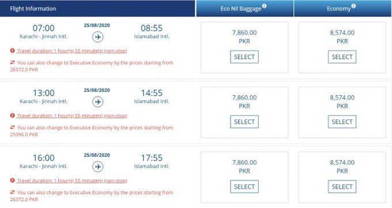The image size is (392, 208).
Task: Select Eco Nil Baggage fare for 13:00 flight
Action: tap(244, 122)
